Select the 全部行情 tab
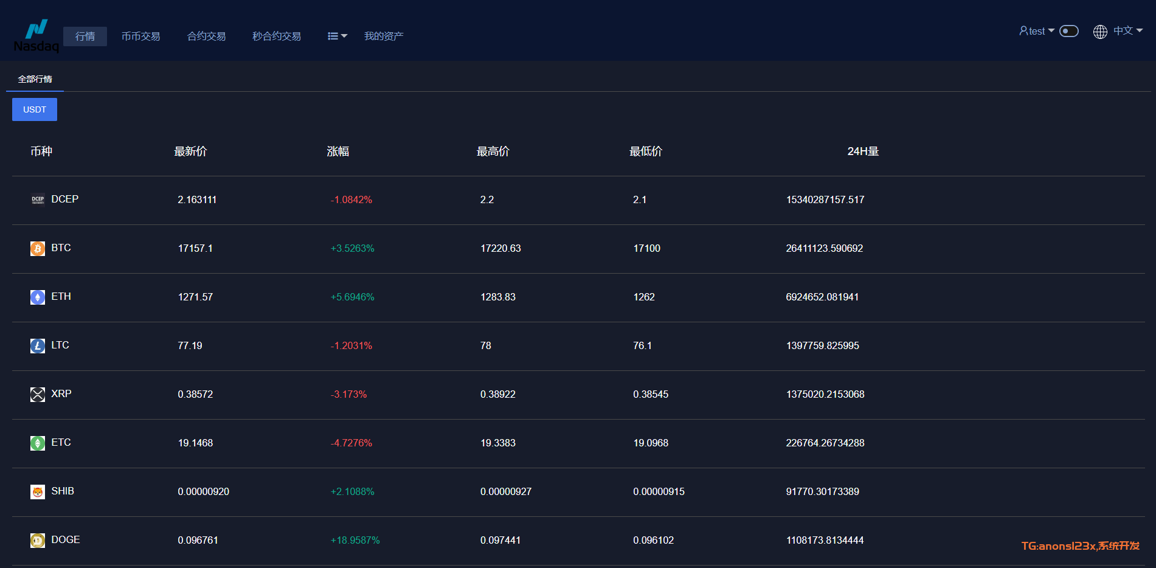 pos(35,79)
